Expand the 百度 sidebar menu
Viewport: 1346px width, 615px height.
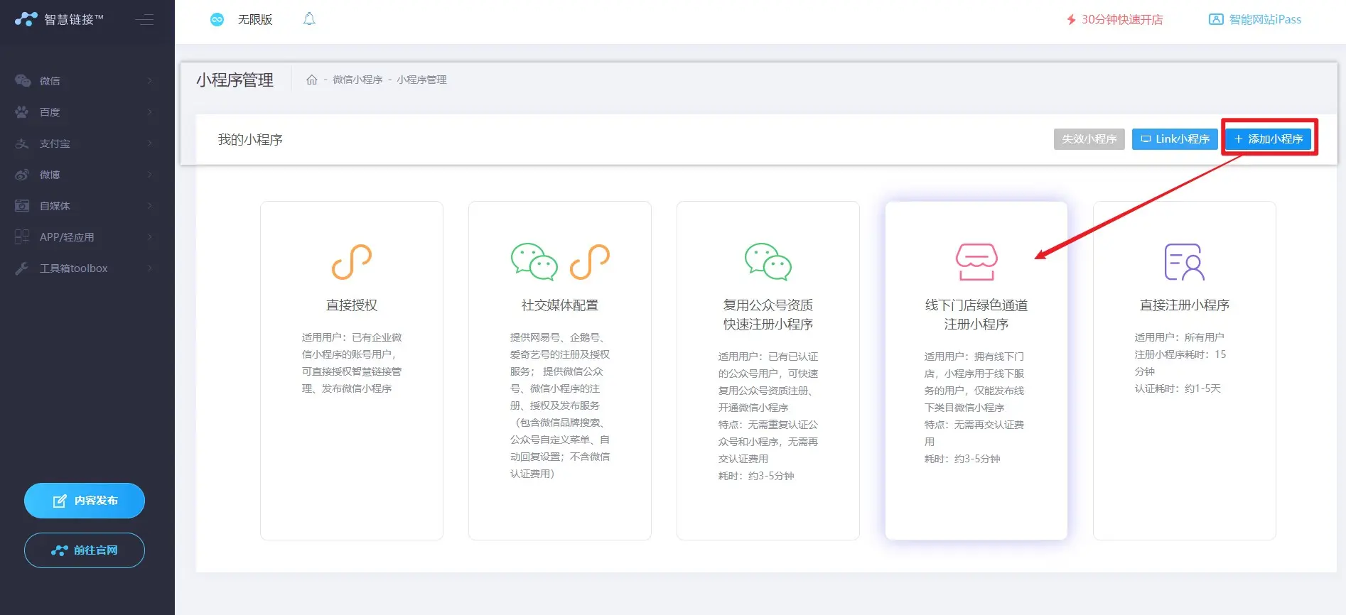pos(84,112)
